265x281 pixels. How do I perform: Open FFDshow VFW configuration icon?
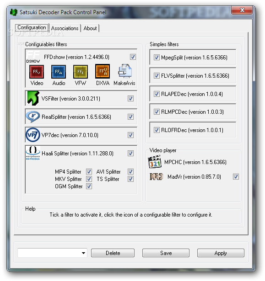tap(81, 72)
